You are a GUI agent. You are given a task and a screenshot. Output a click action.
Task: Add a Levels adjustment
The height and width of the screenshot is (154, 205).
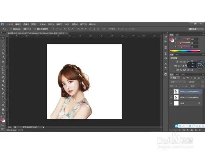click(181, 62)
